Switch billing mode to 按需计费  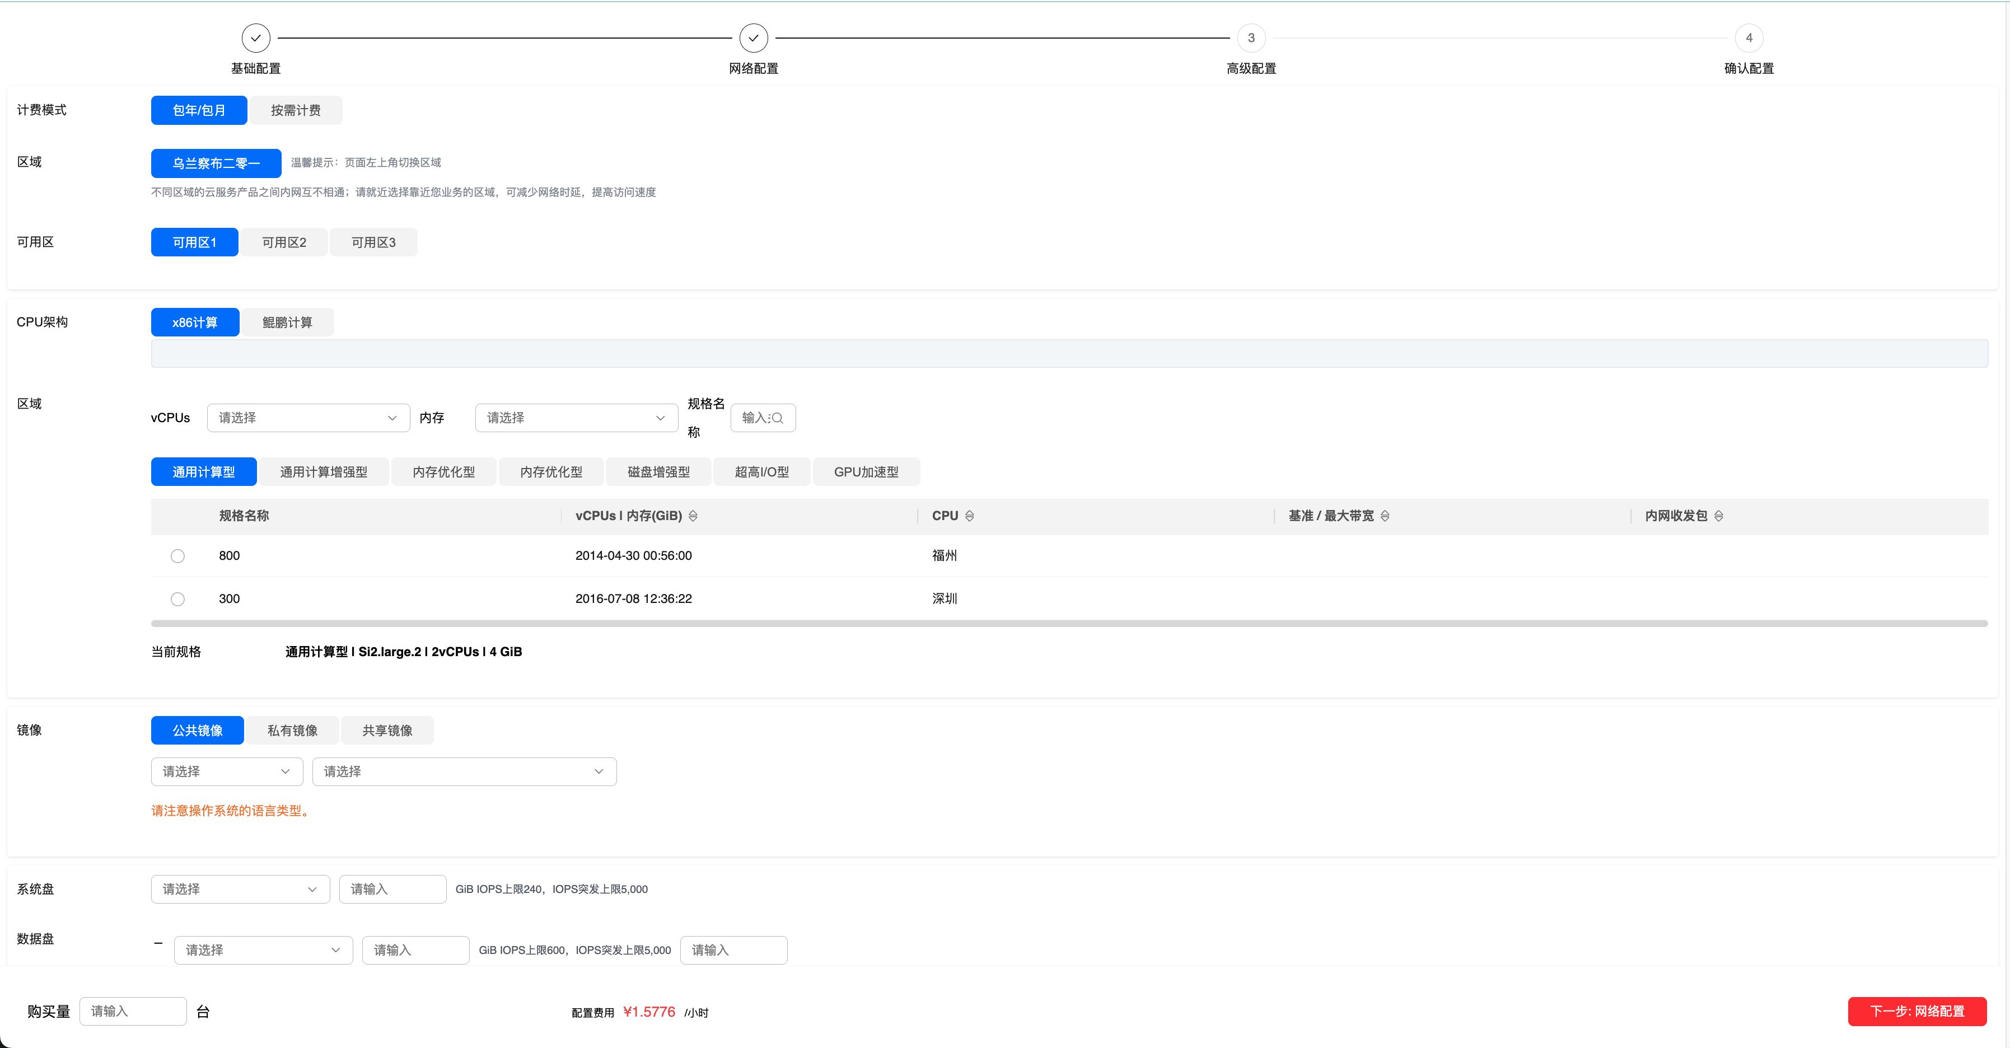tap(296, 110)
